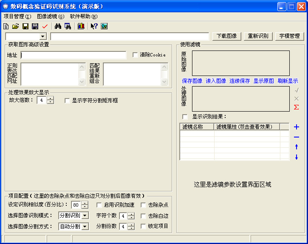Increase the 放大倍数 spinner value
The width and height of the screenshot is (308, 244).
click(51, 98)
